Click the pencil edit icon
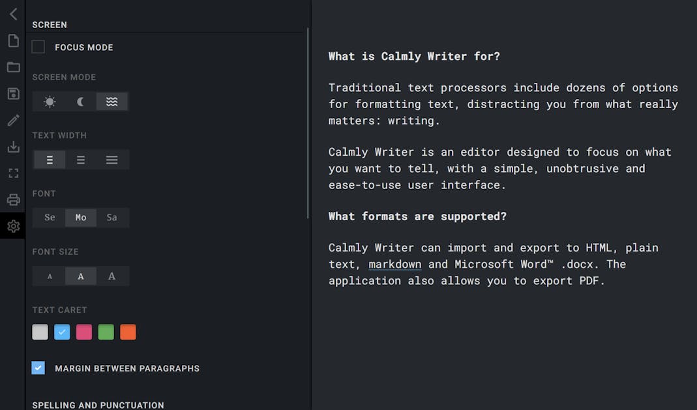The image size is (697, 410). (13, 120)
